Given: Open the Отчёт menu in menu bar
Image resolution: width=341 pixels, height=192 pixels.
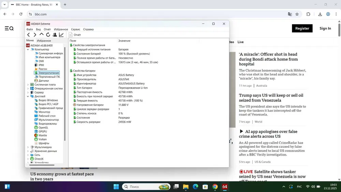Looking at the screenshot, I should 47,29.
